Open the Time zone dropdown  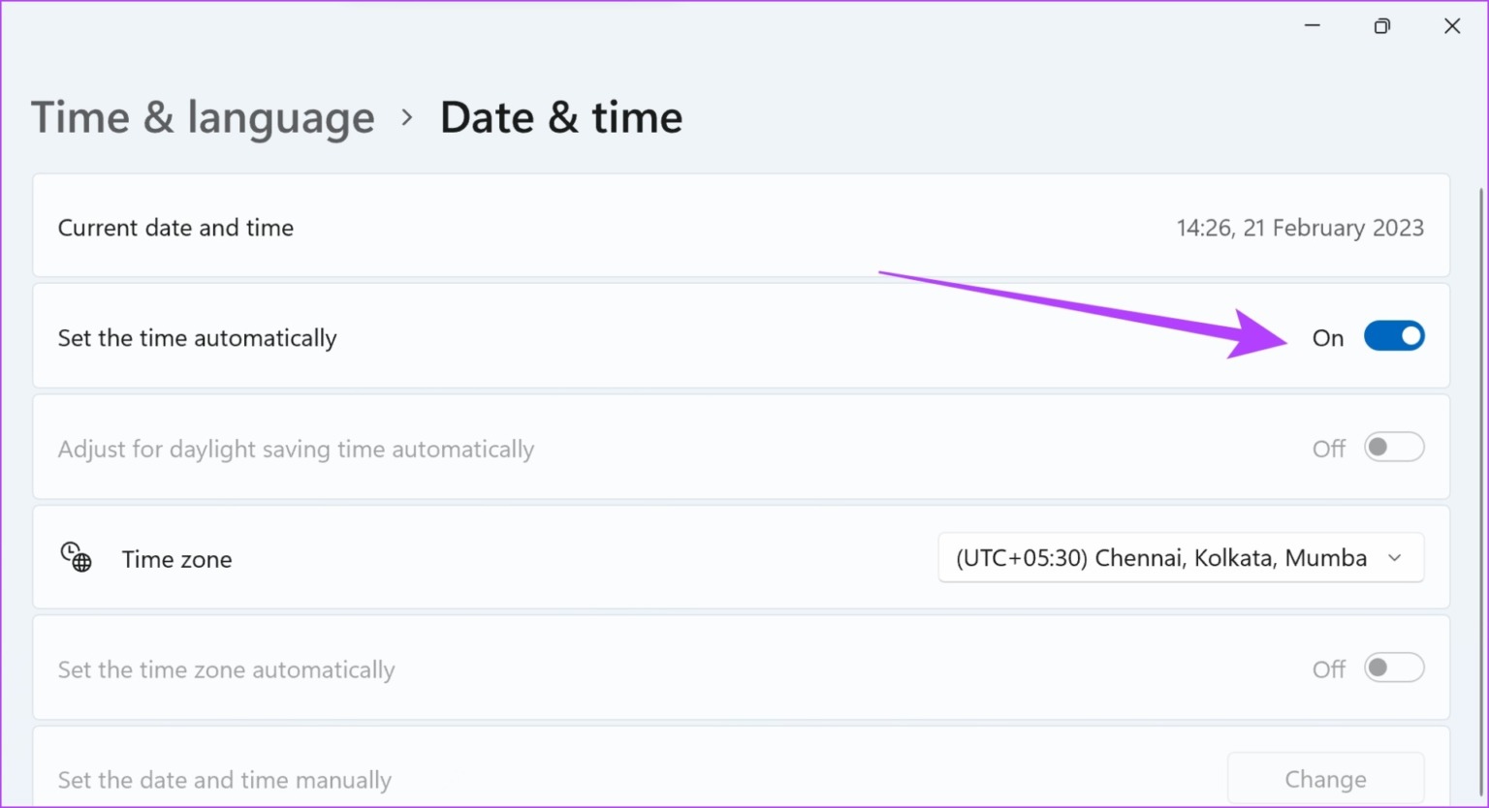pos(1180,557)
